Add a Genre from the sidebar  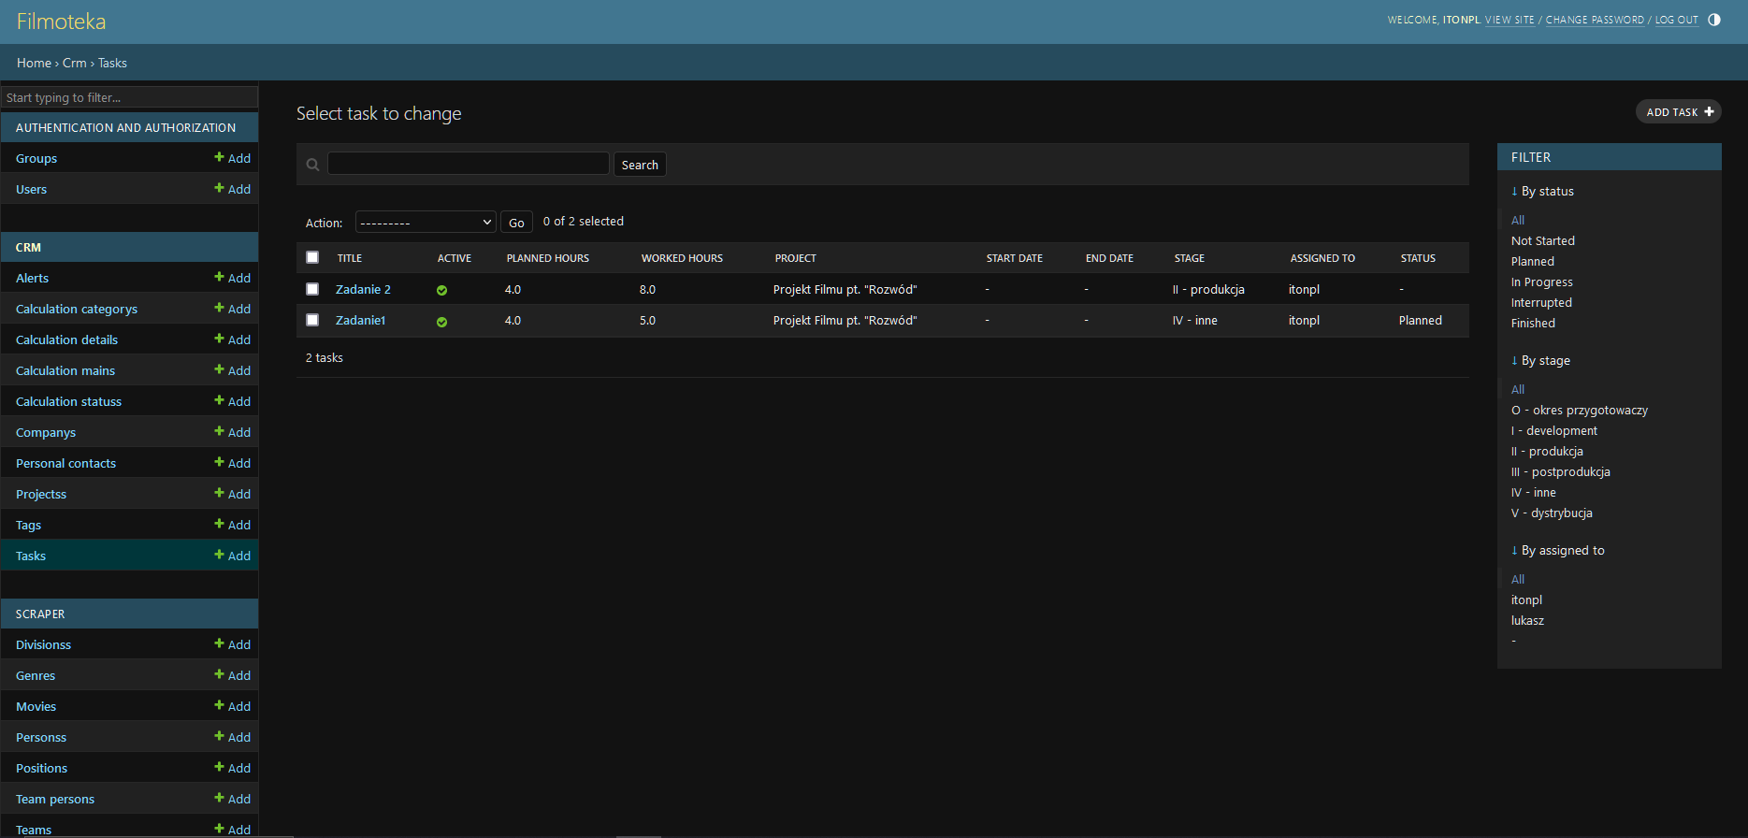pyautogui.click(x=232, y=675)
